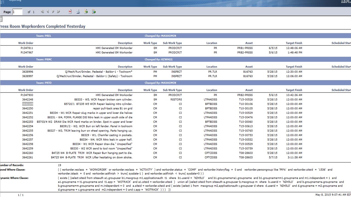Print the report using the printer icon
The height and width of the screenshot is (197, 351).
point(78,12)
